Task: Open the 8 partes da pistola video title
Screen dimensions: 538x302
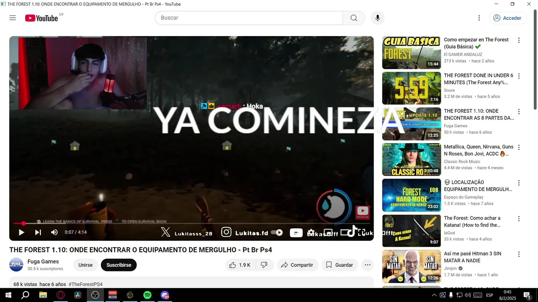Action: [479, 115]
